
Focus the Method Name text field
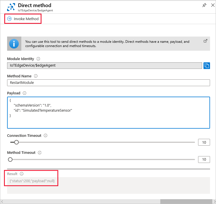click(108, 83)
